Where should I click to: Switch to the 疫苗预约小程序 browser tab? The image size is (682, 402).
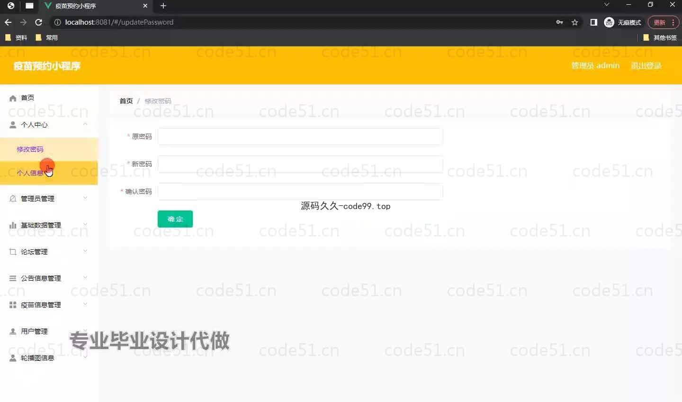(x=96, y=6)
